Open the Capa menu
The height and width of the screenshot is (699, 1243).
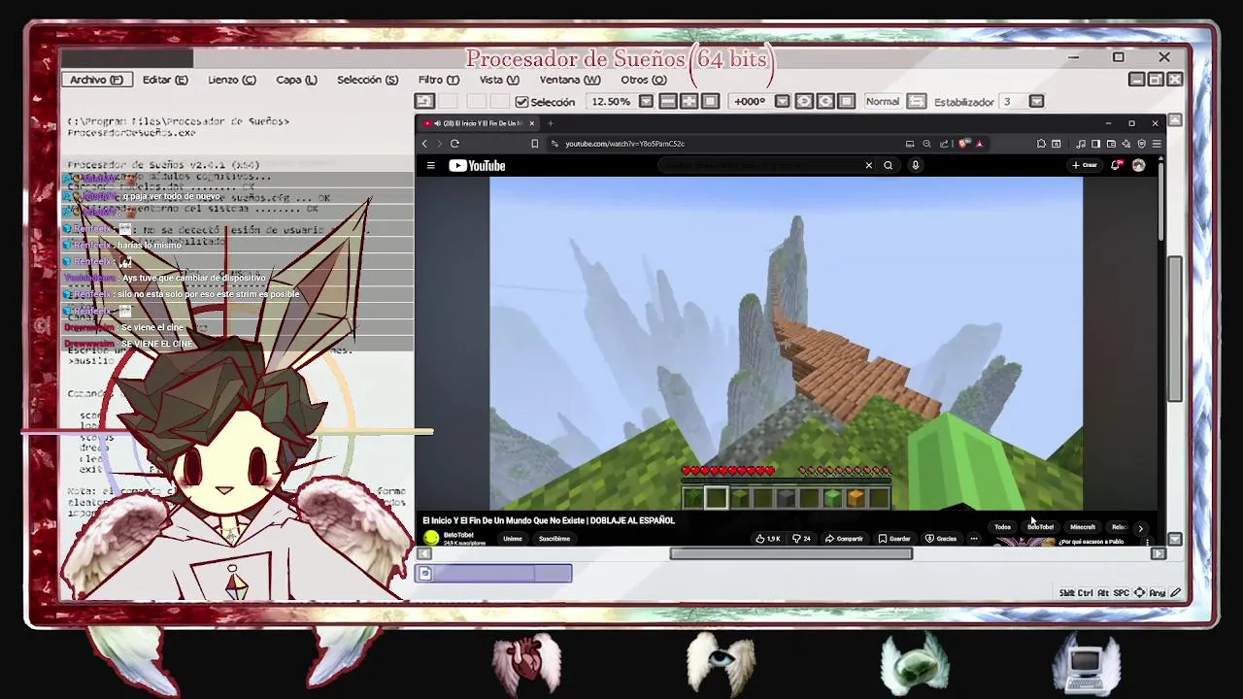(x=296, y=80)
